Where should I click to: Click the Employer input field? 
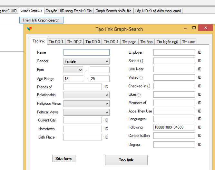coord(174,52)
